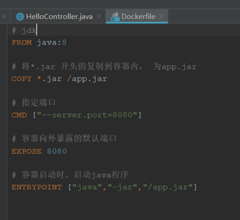The width and height of the screenshot is (240, 220).
Task: Click the '# 容器向外暴露的默认端口' comment
Action: [x=64, y=139]
